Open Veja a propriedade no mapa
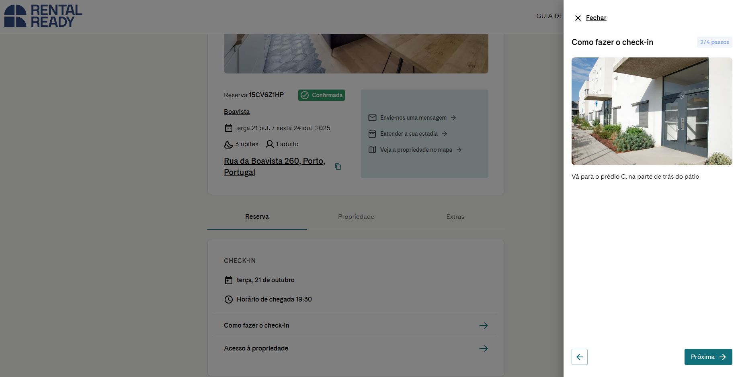 coord(416,150)
